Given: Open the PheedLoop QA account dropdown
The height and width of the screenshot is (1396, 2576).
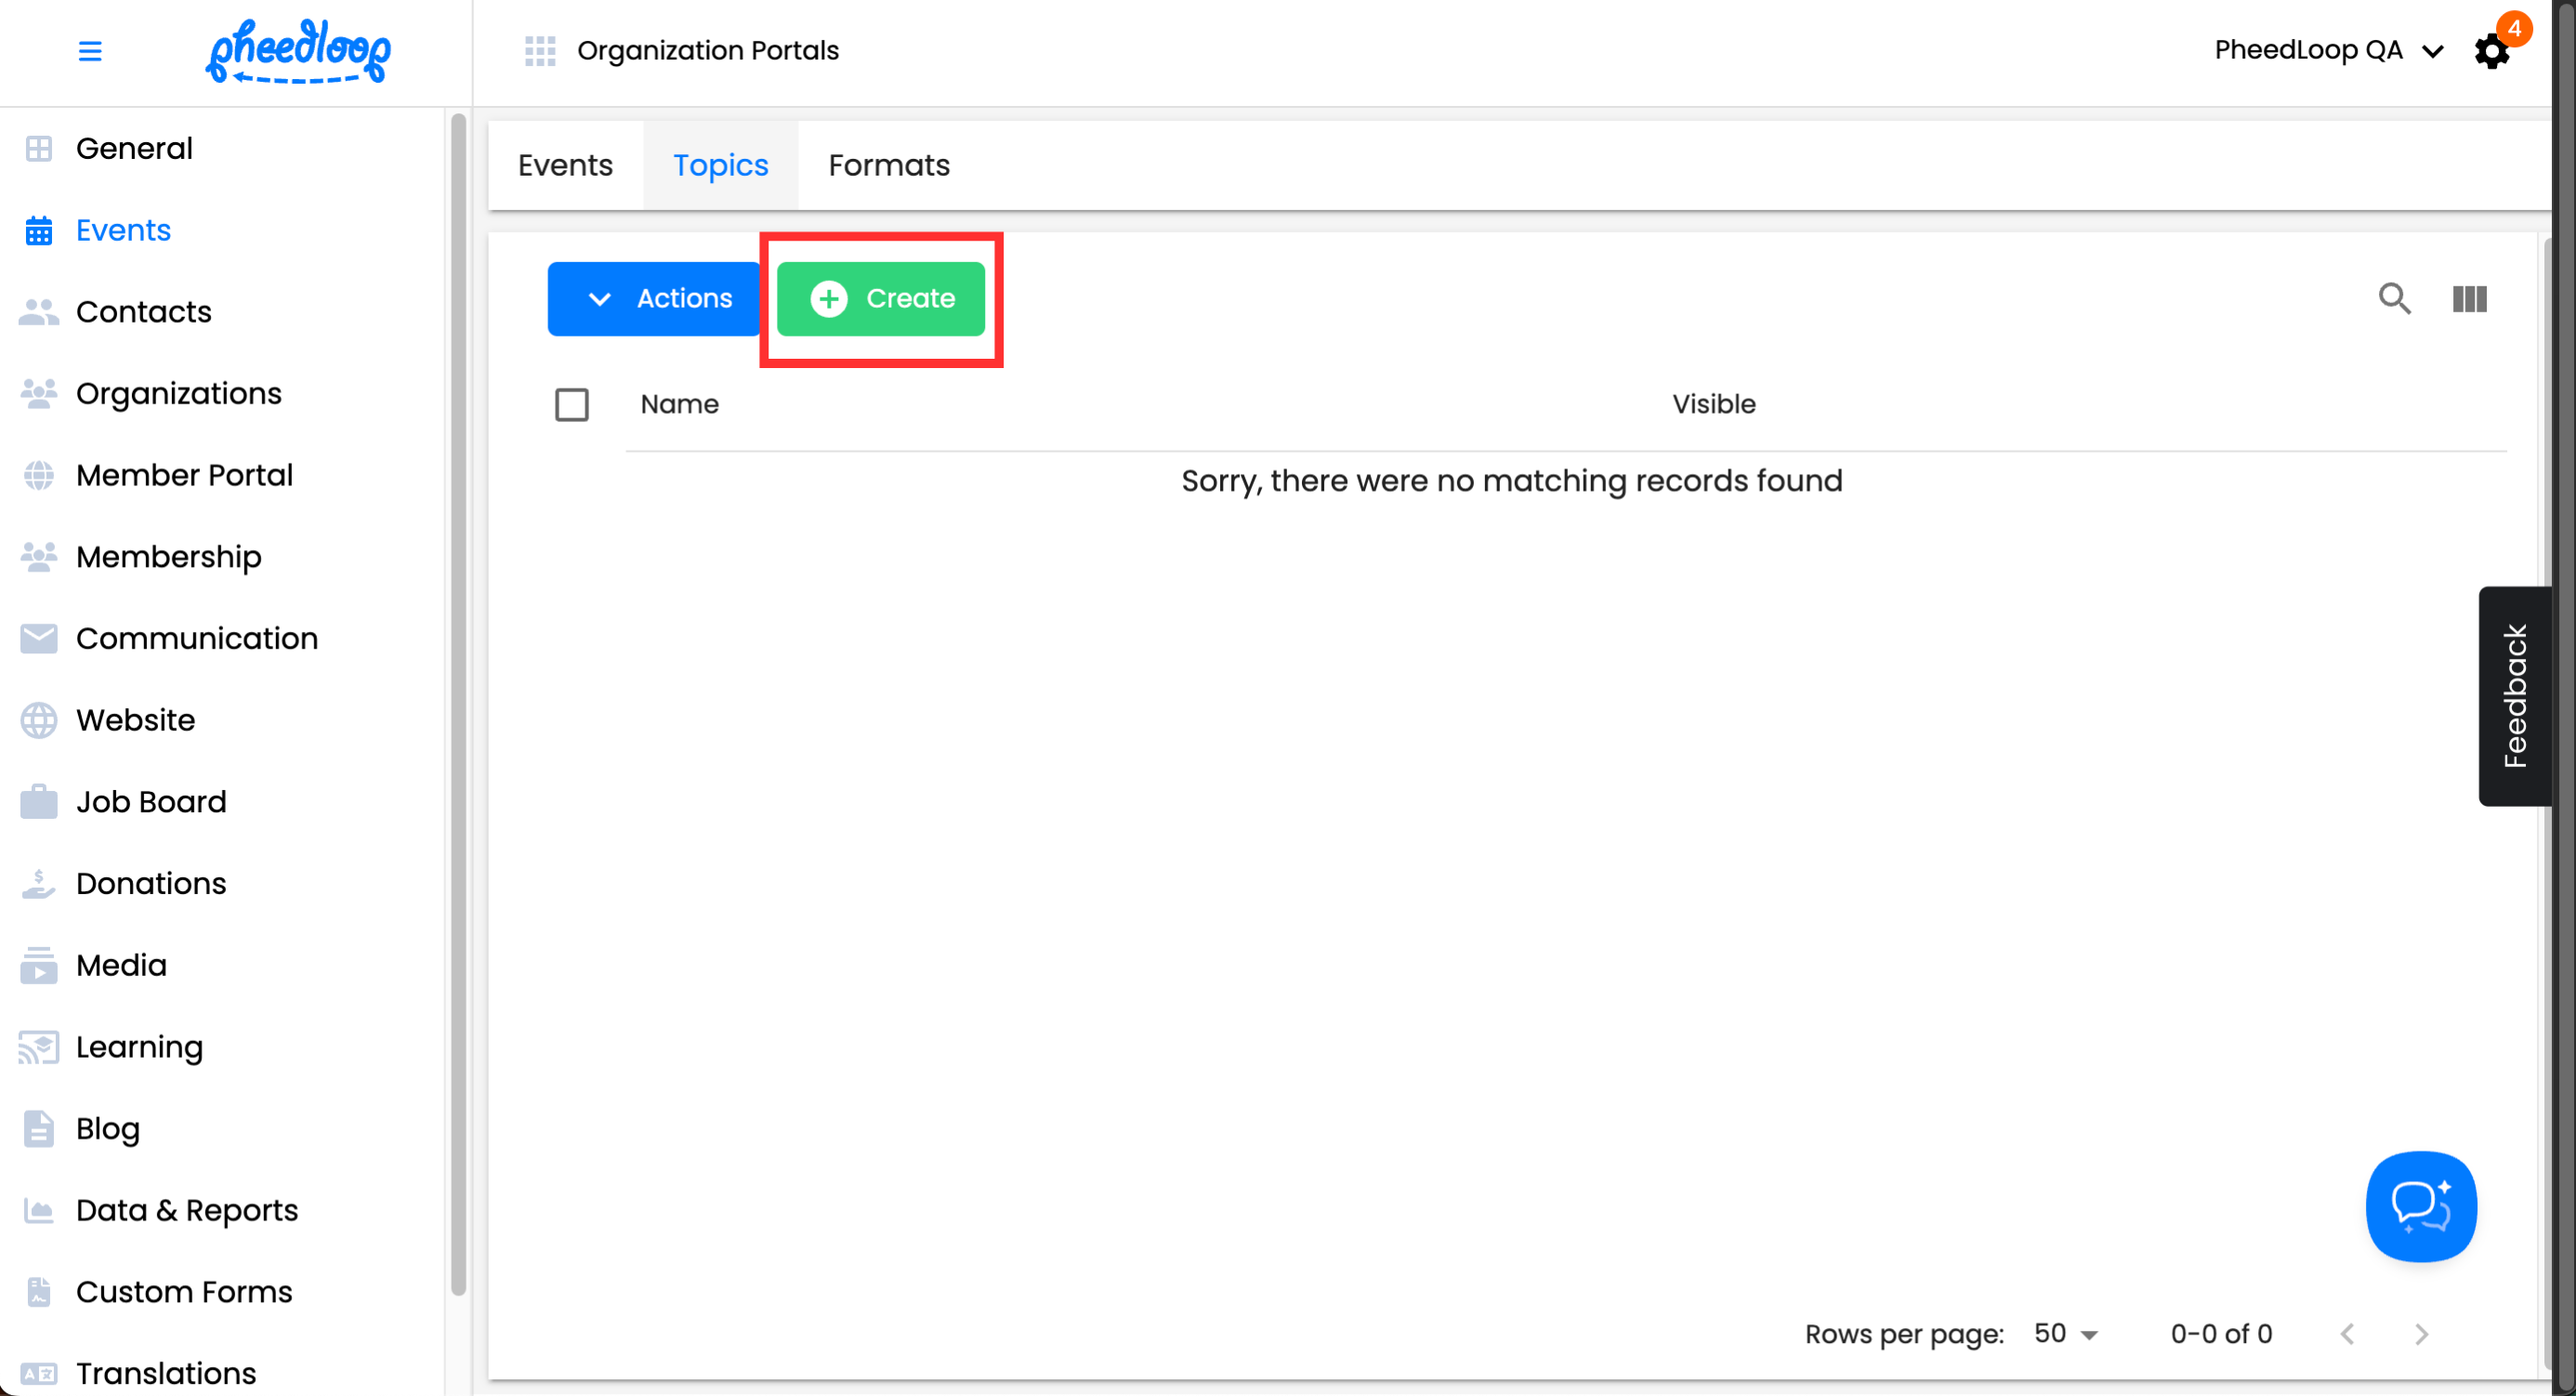Looking at the screenshot, I should [x=2328, y=50].
